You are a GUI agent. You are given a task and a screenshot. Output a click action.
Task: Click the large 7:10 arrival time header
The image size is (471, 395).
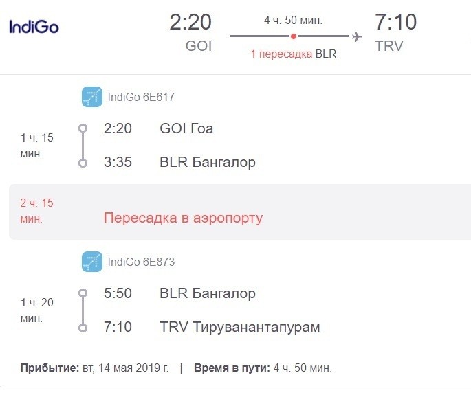(395, 23)
